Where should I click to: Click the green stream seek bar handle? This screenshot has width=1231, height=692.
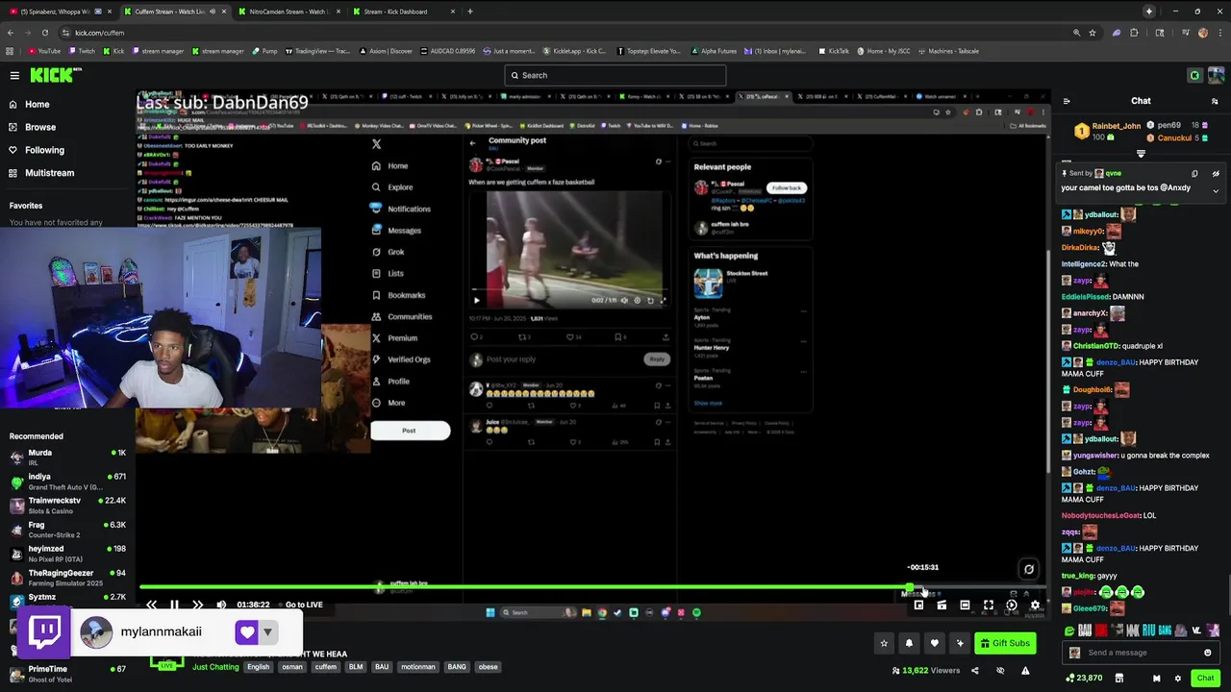(910, 587)
